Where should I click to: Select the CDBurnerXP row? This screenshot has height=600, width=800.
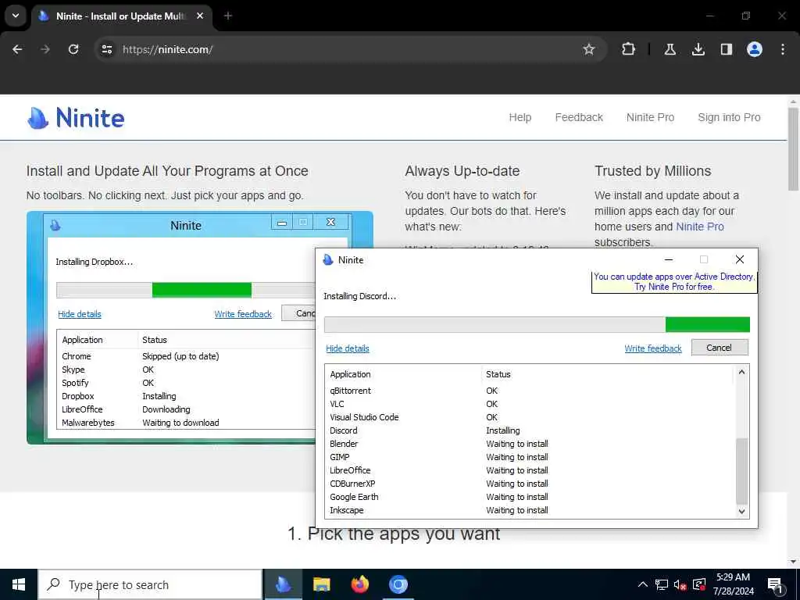(x=530, y=484)
